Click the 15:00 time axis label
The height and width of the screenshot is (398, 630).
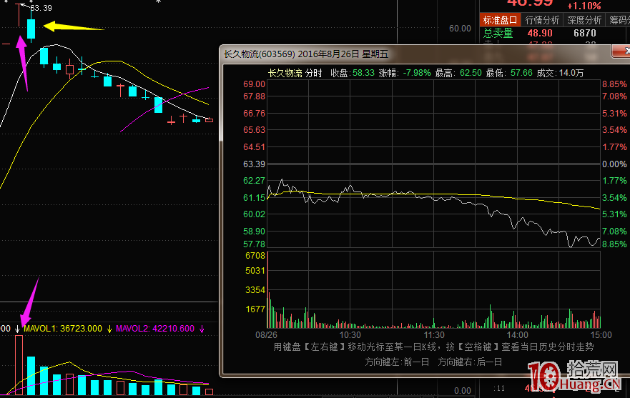(601, 335)
